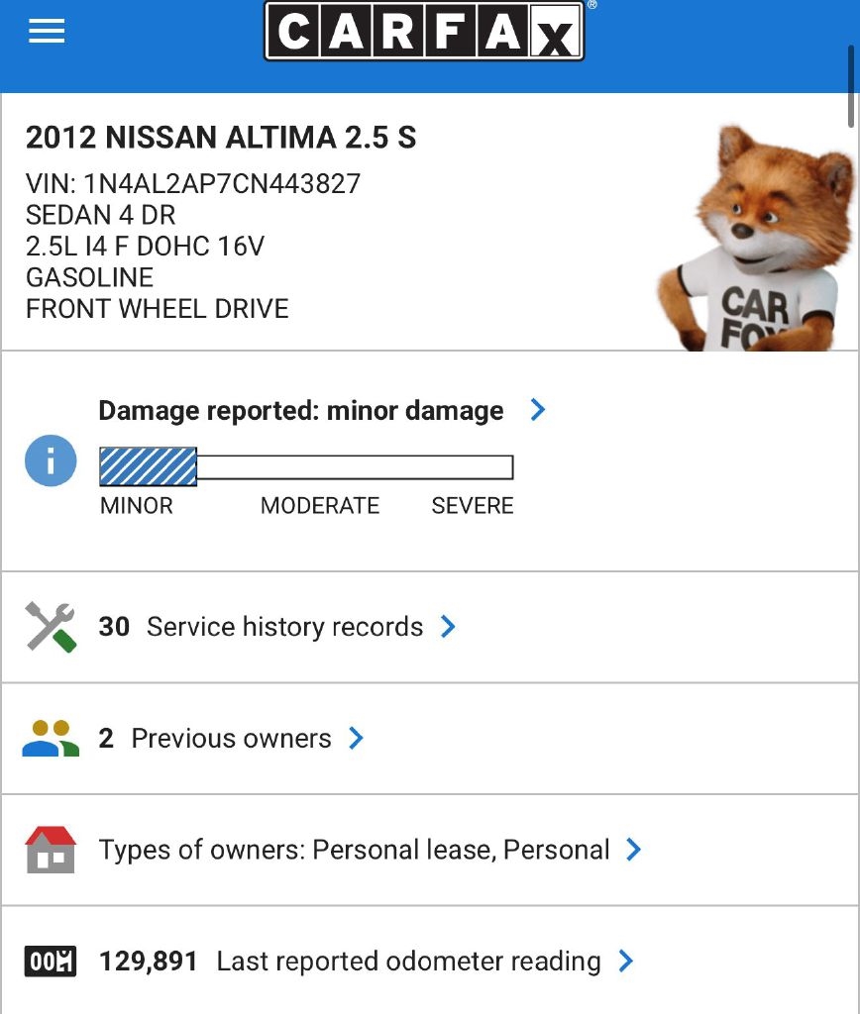Expand the types of owners chevron

coord(634,850)
